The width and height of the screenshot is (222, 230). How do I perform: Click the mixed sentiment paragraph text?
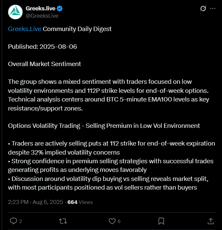point(109,95)
